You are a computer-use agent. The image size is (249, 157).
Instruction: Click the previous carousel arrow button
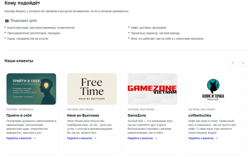[233, 63]
